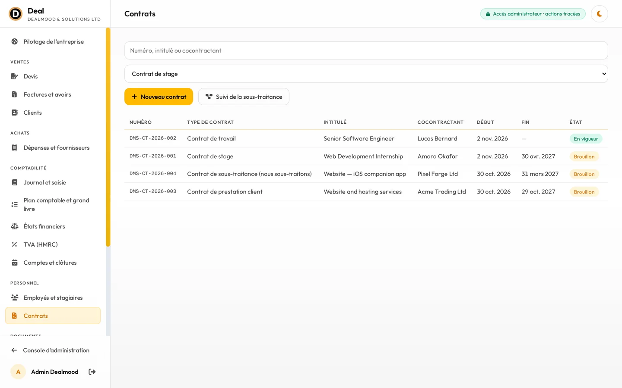Image resolution: width=622 pixels, height=388 pixels.
Task: Open Employés et stagiaires people icon
Action: pos(15,297)
